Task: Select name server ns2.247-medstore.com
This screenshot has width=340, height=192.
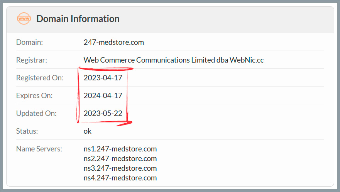Action: (120, 159)
